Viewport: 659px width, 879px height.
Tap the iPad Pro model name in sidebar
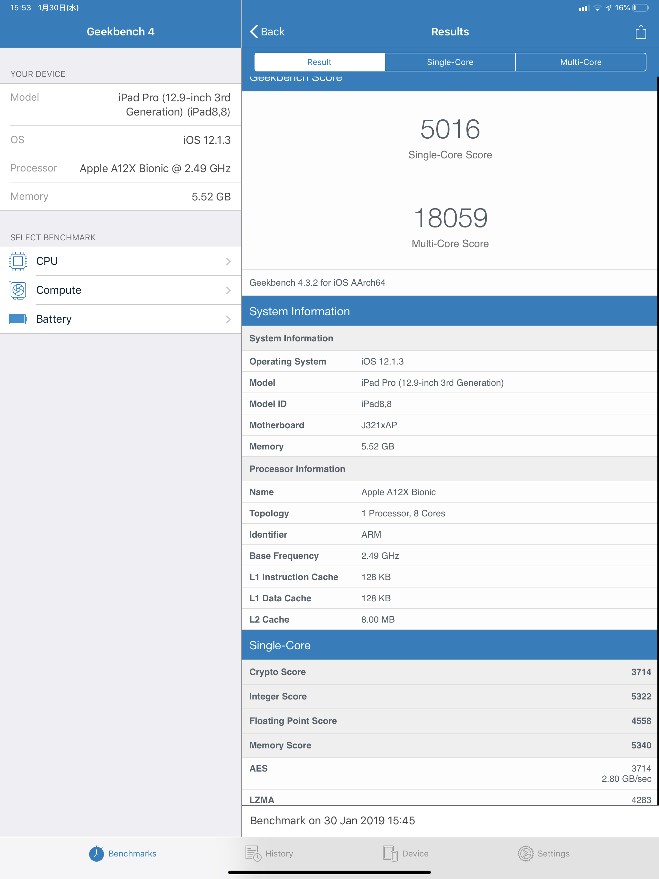coord(174,105)
